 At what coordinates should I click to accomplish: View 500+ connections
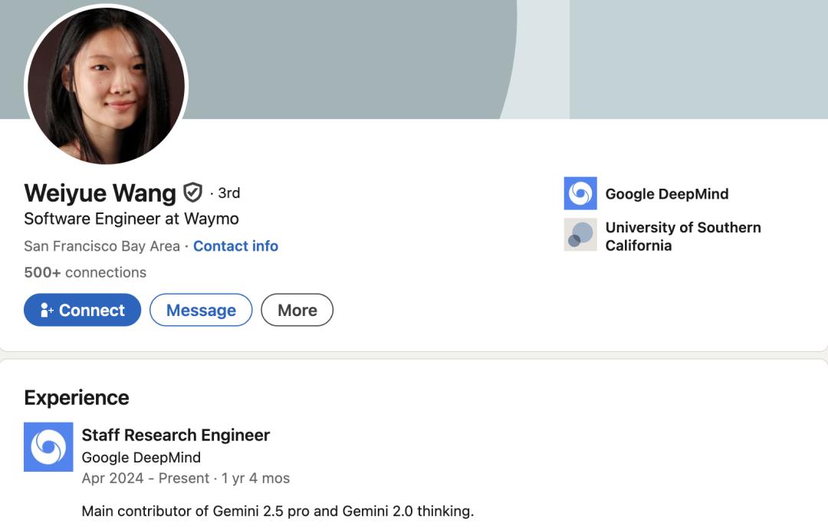(84, 272)
